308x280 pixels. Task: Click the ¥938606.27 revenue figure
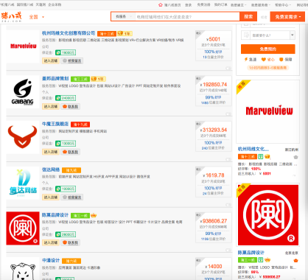tap(214, 221)
